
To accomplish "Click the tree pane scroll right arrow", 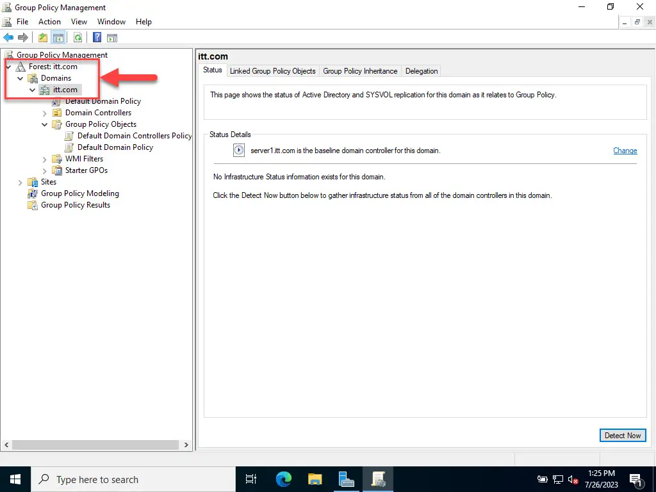I will tap(186, 445).
